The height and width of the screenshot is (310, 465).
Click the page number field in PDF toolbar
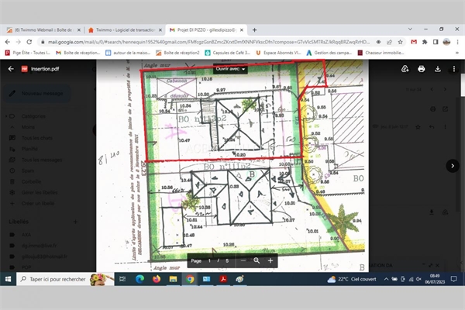click(209, 260)
